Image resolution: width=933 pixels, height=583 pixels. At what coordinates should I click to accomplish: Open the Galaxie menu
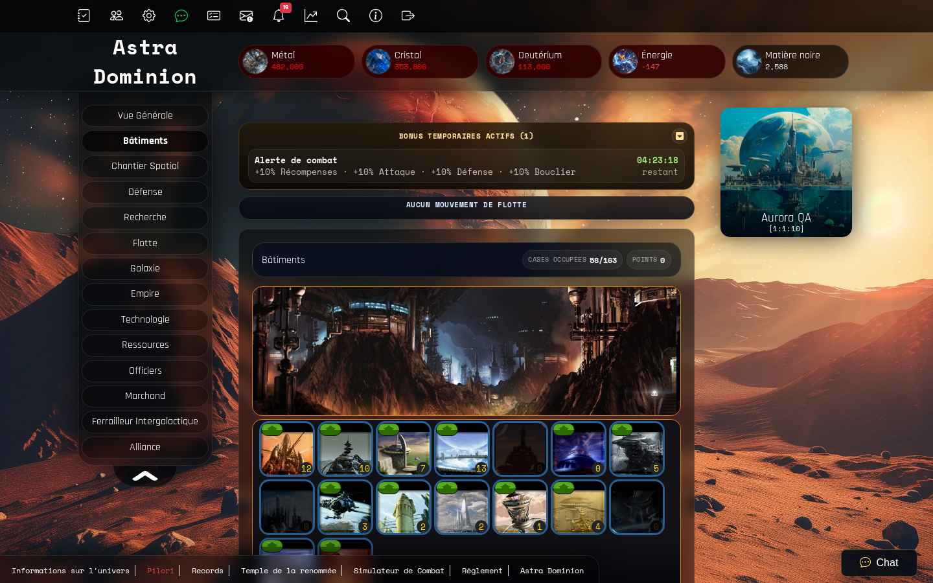pos(145,269)
